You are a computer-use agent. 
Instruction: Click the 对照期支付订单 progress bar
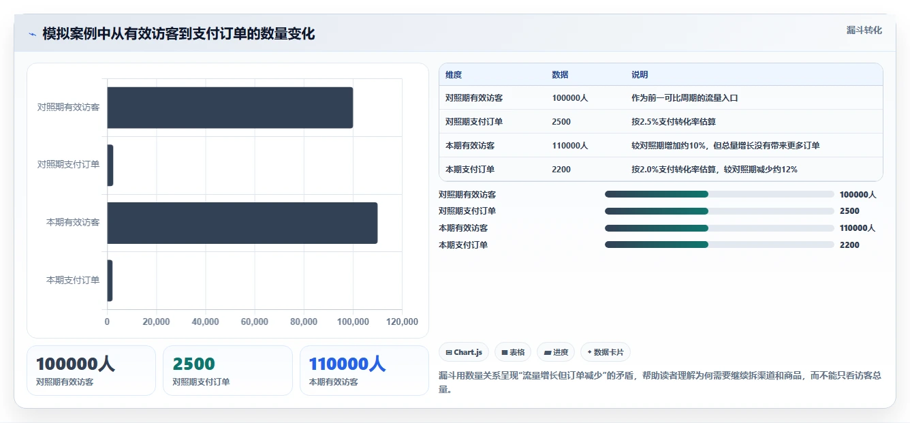click(719, 211)
